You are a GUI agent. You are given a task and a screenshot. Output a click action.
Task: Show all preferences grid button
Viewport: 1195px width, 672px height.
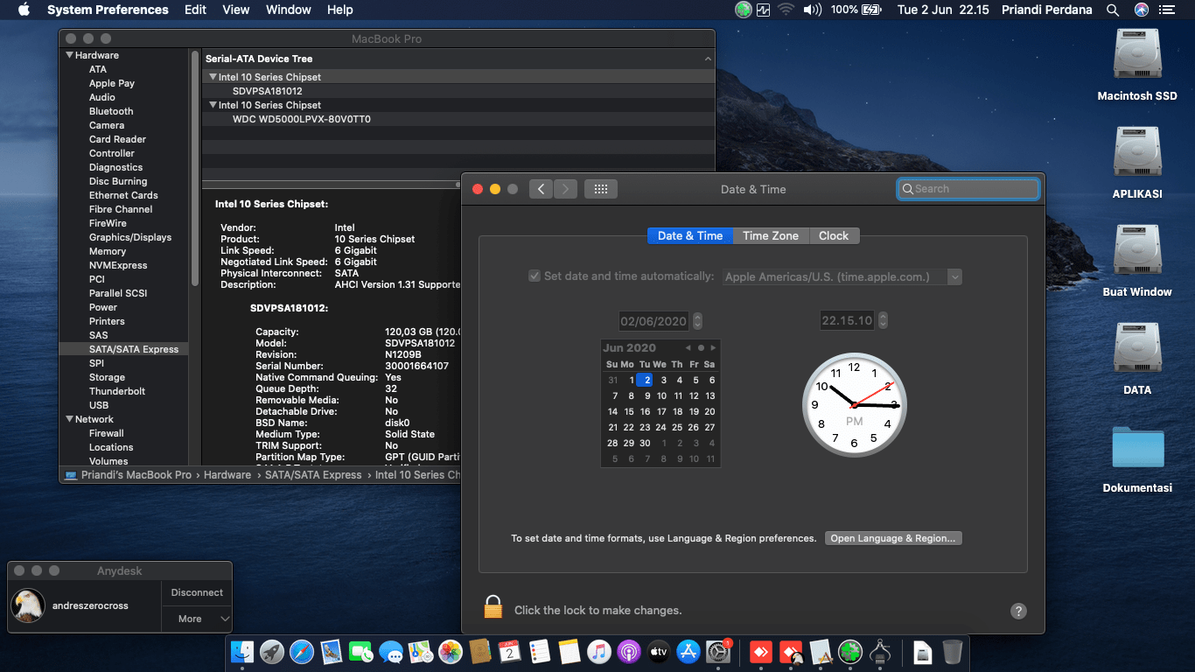coord(601,189)
